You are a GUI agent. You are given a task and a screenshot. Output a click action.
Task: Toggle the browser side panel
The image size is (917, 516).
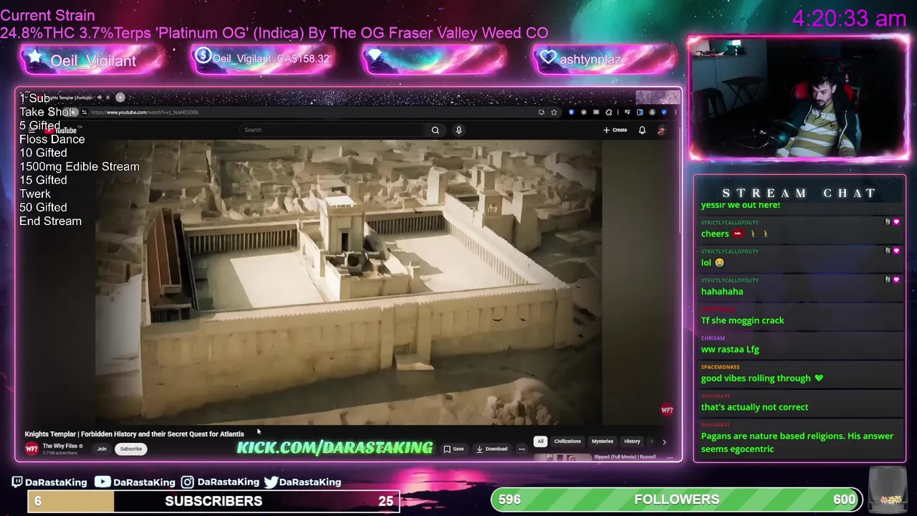pyautogui.click(x=640, y=112)
